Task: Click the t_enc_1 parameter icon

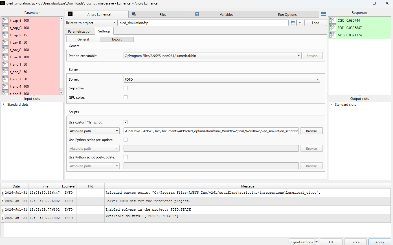Action: 5,64
